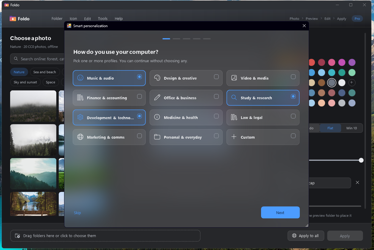
Task: Open the Icon menu
Action: click(73, 18)
